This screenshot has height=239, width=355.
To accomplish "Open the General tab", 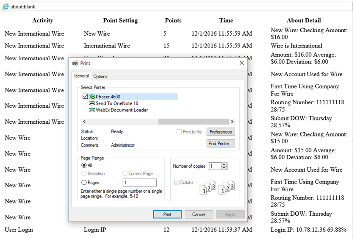I will click(x=81, y=76).
